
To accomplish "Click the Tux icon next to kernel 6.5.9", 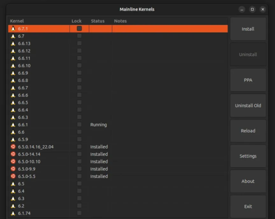I will pos(13,139).
